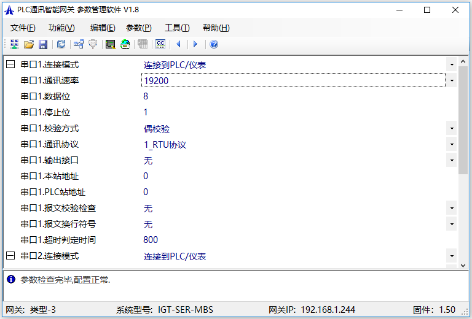Click the network computers icon in toolbar
The height and width of the screenshot is (319, 472).
tap(78, 44)
